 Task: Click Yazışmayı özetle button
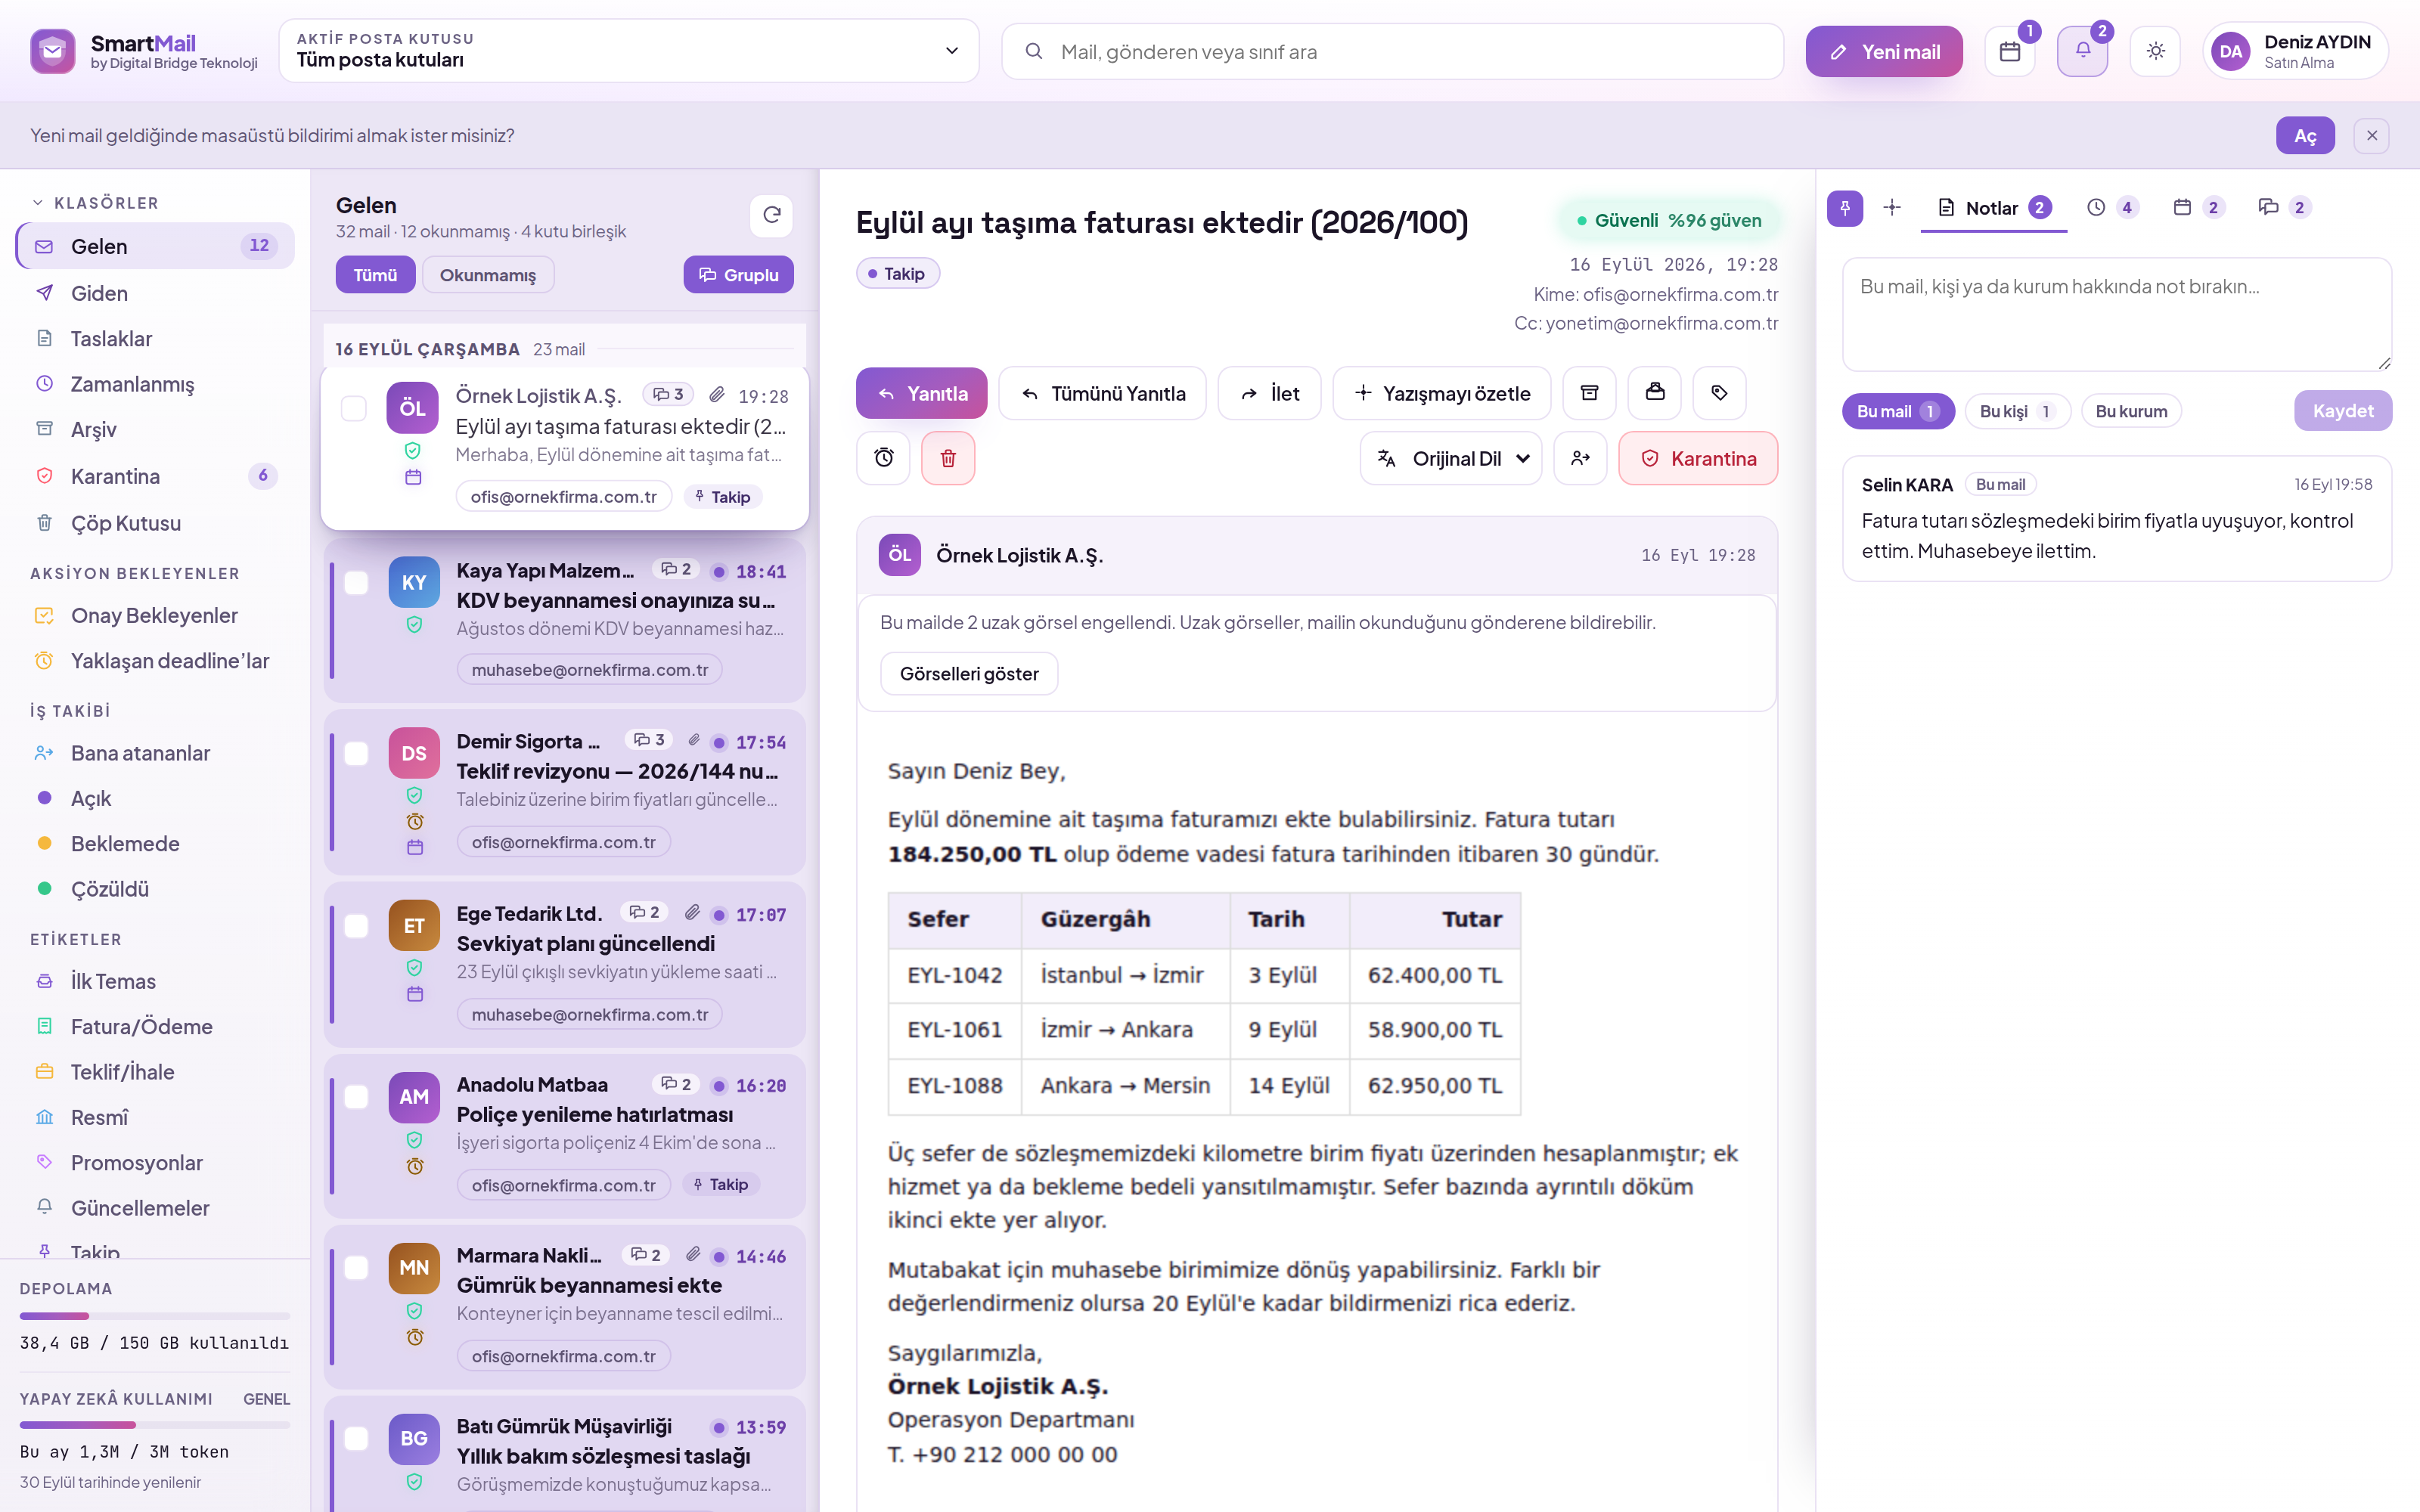(x=1441, y=393)
